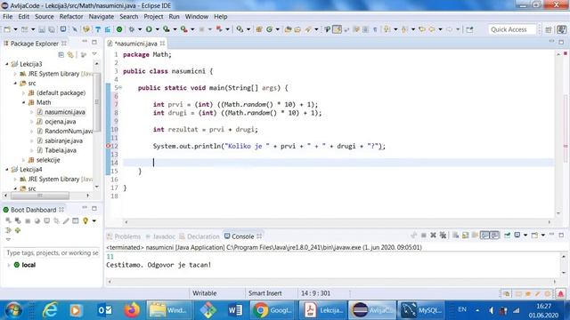The image size is (570, 320).
Task: Click the Coverage run toolbar icon
Action: (167, 29)
